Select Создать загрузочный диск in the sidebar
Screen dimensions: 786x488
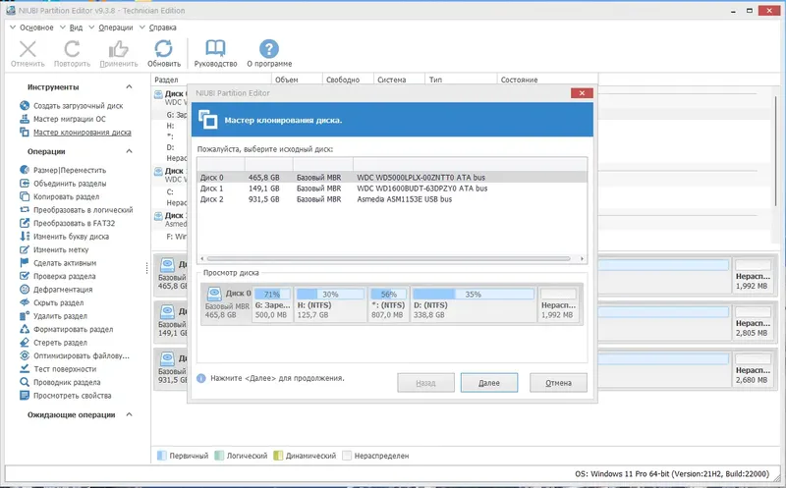77,105
